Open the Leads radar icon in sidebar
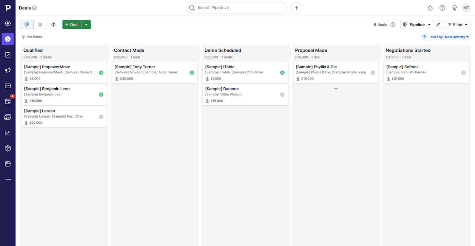This screenshot has width=475, height=246. pos(8,23)
